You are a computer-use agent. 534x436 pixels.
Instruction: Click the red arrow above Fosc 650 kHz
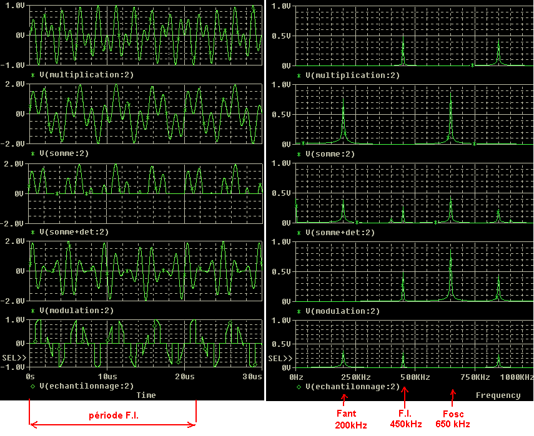click(453, 394)
